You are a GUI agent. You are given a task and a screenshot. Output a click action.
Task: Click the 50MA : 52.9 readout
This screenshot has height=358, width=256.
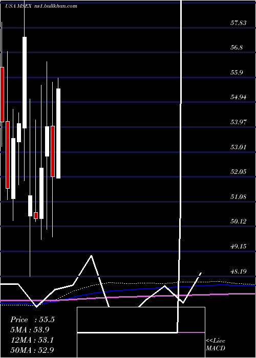pos(32,350)
